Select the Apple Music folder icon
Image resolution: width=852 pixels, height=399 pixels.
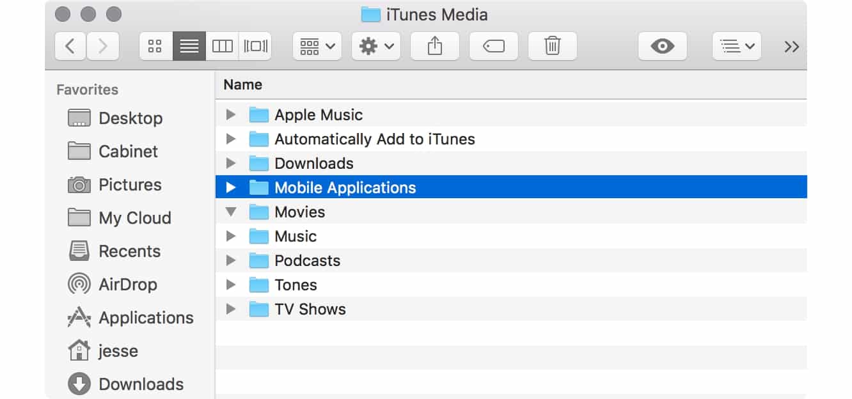pos(258,115)
